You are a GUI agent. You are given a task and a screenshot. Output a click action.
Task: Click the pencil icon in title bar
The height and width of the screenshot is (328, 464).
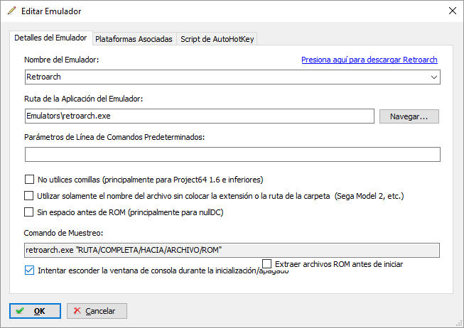11,11
